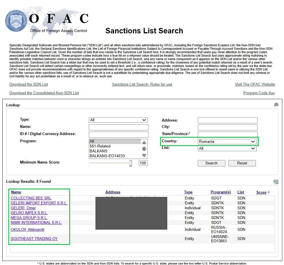This screenshot has height=265, width=284.
Task: Click Individual type in GELERI, Omer row
Action: tap(193, 208)
